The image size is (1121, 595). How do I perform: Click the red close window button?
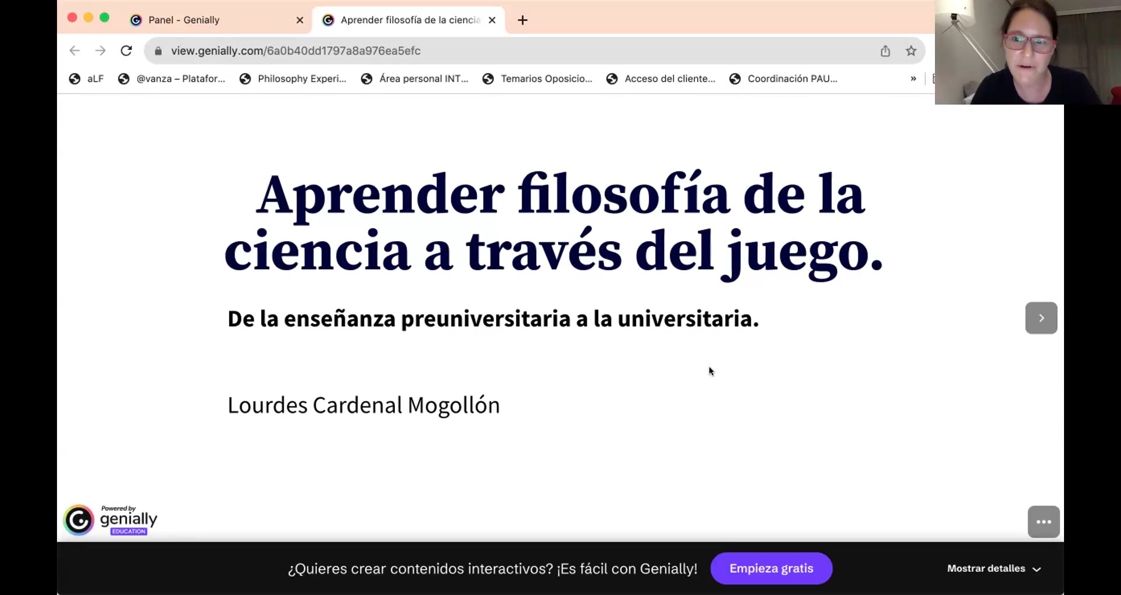pyautogui.click(x=72, y=17)
